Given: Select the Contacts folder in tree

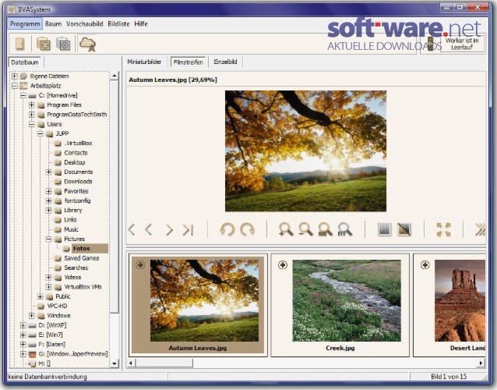Looking at the screenshot, I should coord(76,153).
